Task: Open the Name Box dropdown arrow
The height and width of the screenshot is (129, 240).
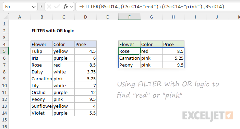Action: 34,7
